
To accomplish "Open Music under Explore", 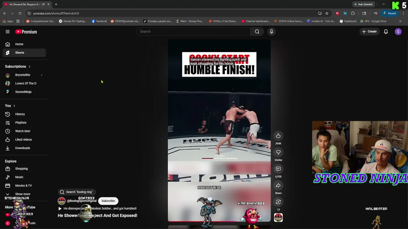I will [24, 177].
